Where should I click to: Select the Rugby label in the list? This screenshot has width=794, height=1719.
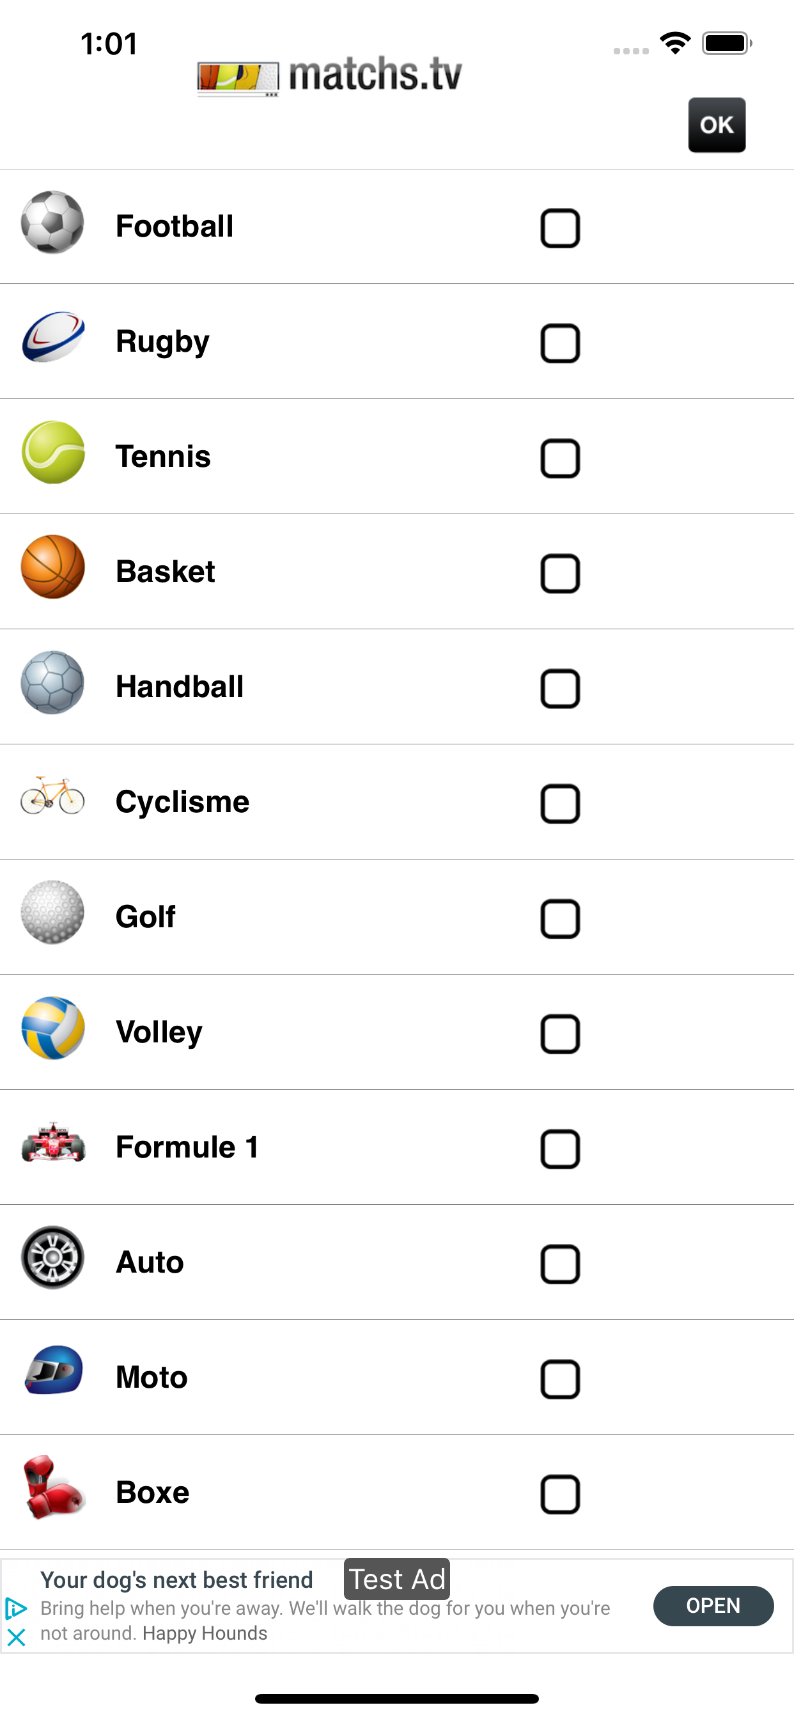[162, 341]
